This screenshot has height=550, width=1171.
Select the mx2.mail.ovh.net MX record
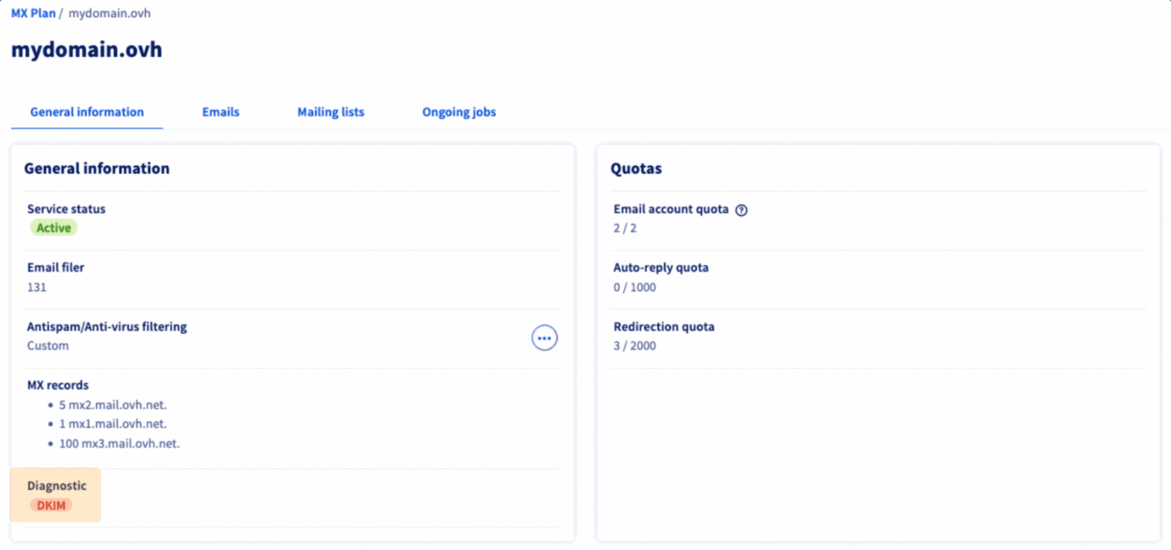coord(112,405)
